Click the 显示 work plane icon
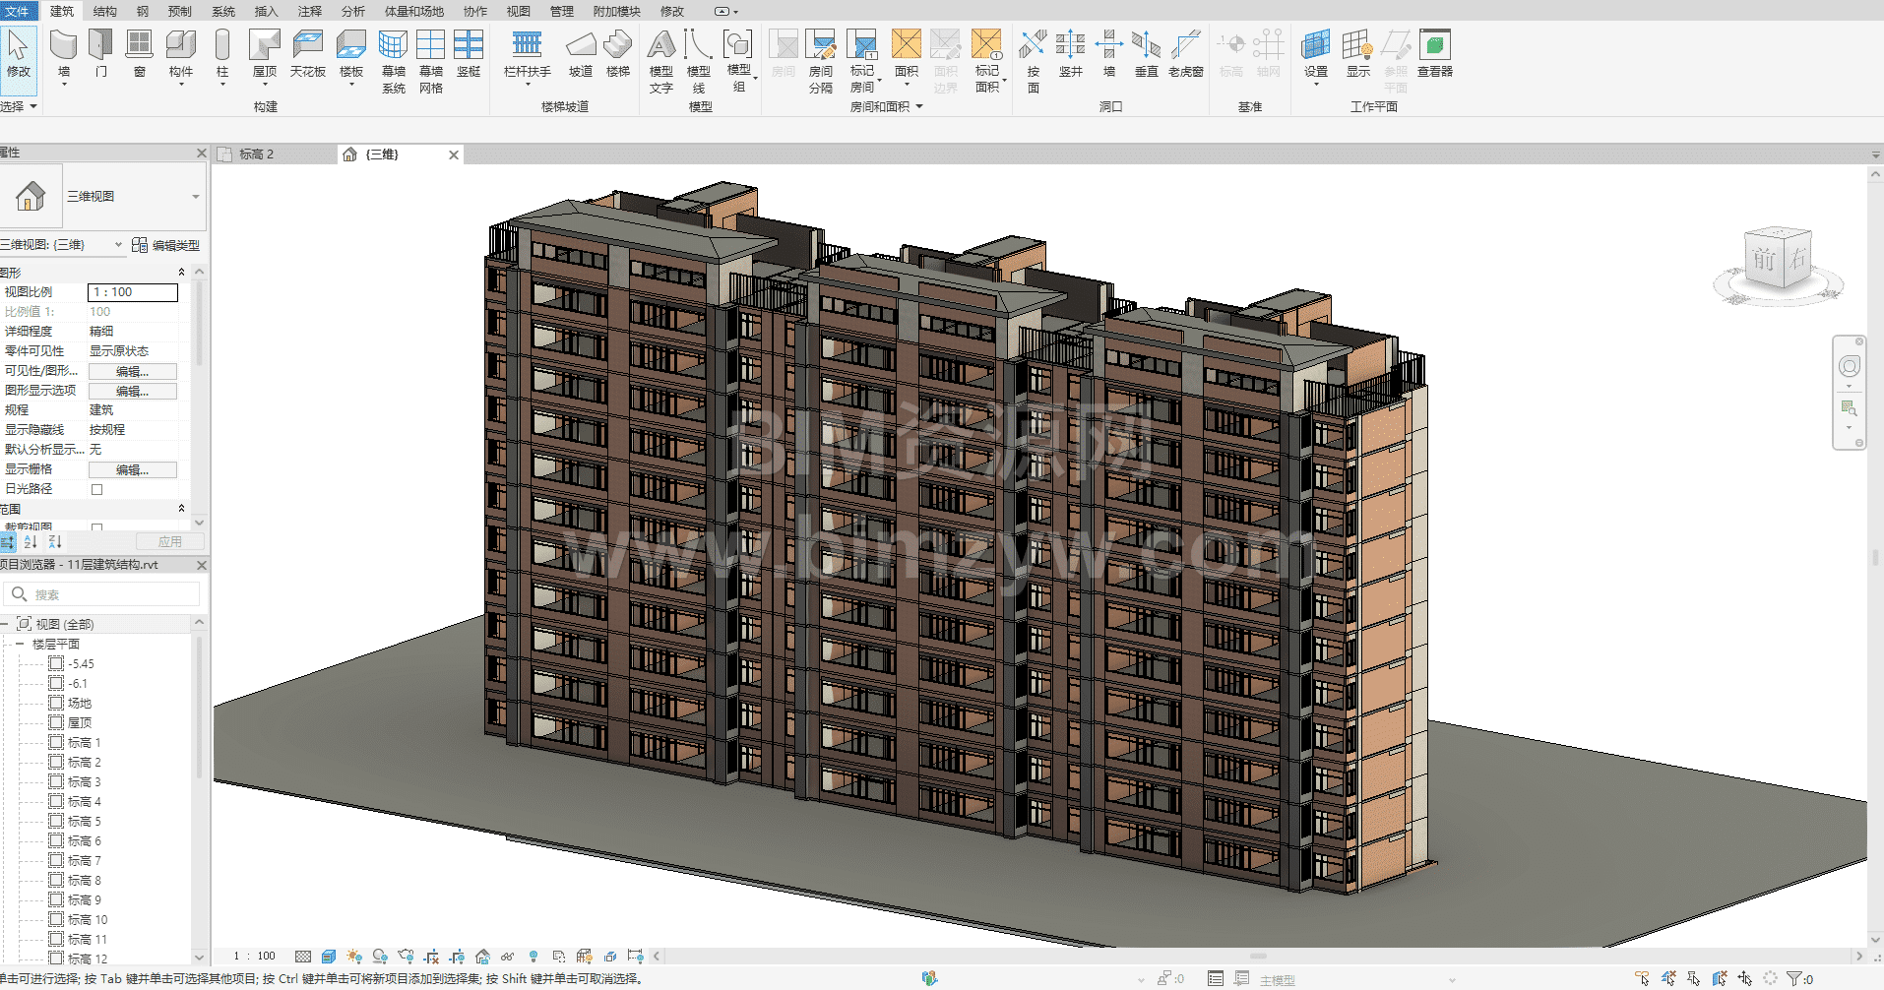Image resolution: width=1884 pixels, height=990 pixels. point(1358,54)
